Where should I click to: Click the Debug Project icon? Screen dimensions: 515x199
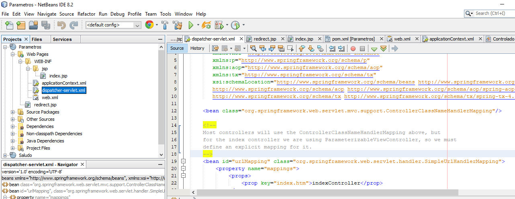(x=219, y=25)
